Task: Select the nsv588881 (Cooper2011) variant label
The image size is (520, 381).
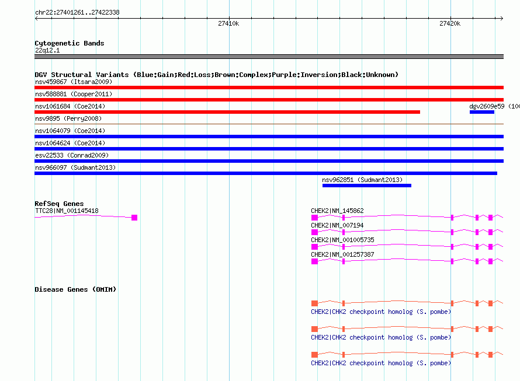Action: tap(74, 94)
